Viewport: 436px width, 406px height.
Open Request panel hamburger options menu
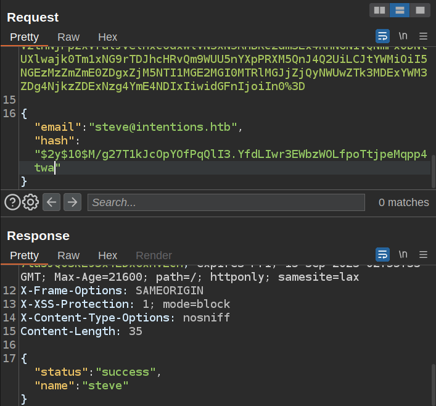(423, 36)
